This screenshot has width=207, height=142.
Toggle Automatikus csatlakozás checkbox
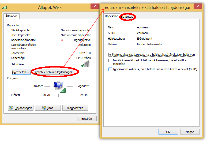pos(110,55)
